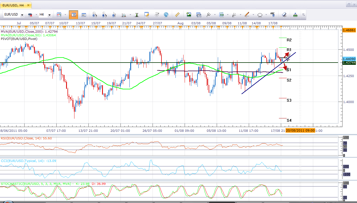The width and height of the screenshot is (357, 203).
Task: Select the ellipse shape tool
Action: pos(260,15)
